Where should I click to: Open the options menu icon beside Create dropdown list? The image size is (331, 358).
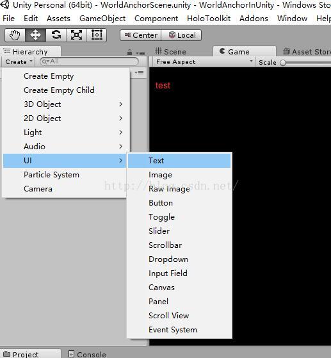tap(139, 73)
